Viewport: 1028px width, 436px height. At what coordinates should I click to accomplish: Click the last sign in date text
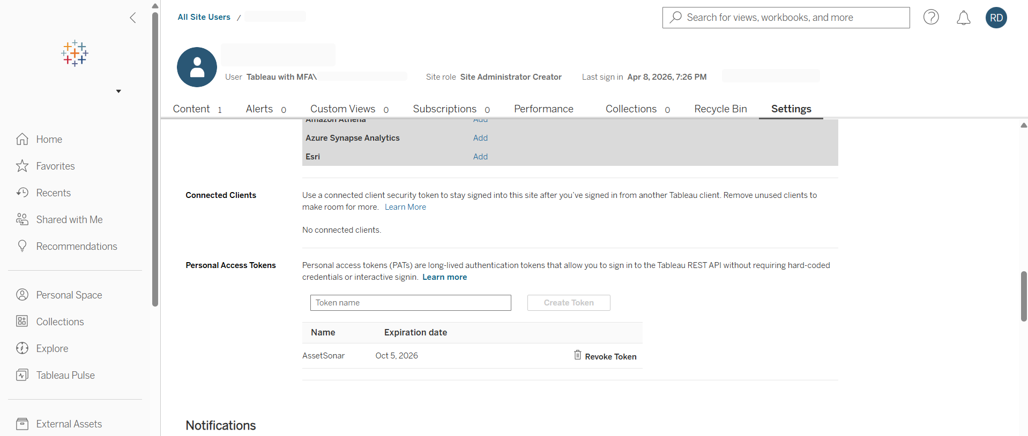pyautogui.click(x=667, y=77)
